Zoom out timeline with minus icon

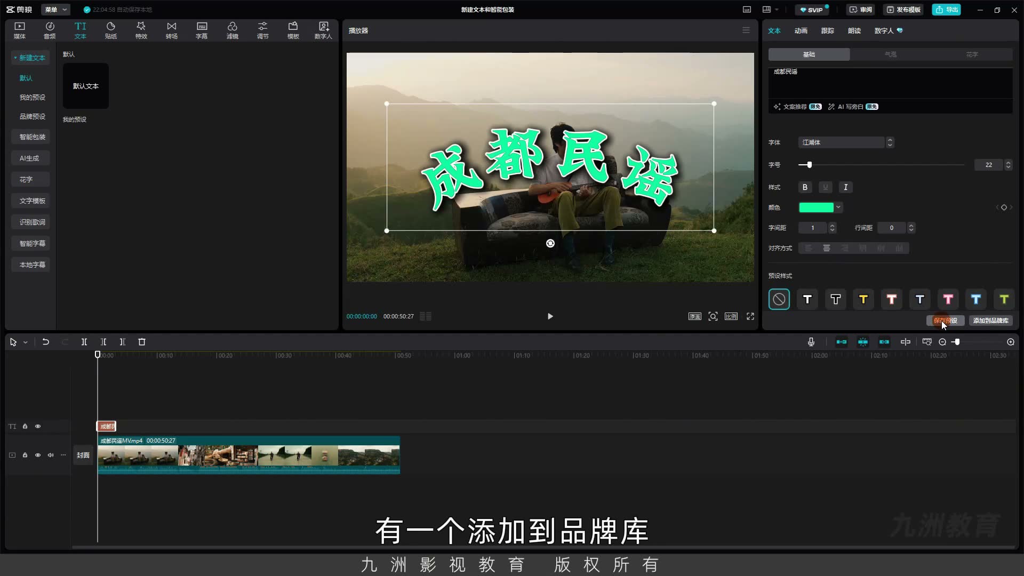click(942, 342)
